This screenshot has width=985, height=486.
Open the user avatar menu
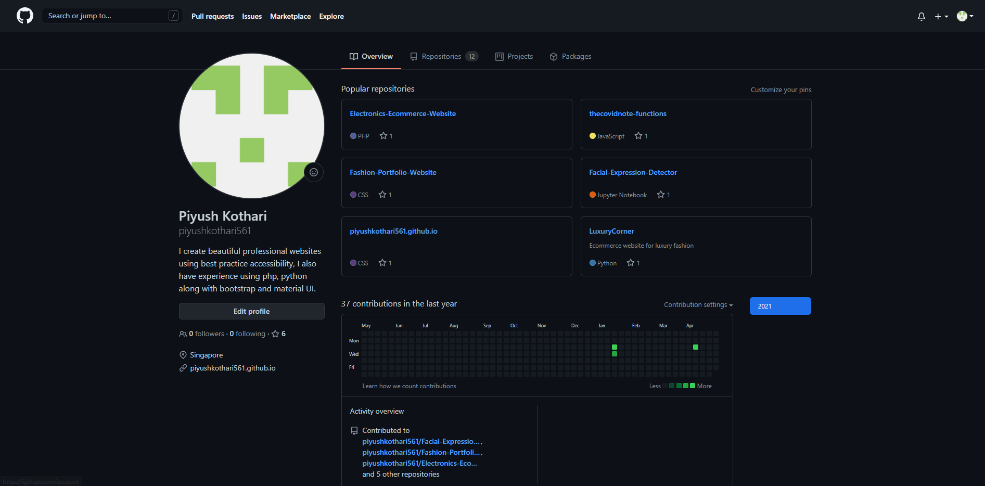tap(965, 16)
